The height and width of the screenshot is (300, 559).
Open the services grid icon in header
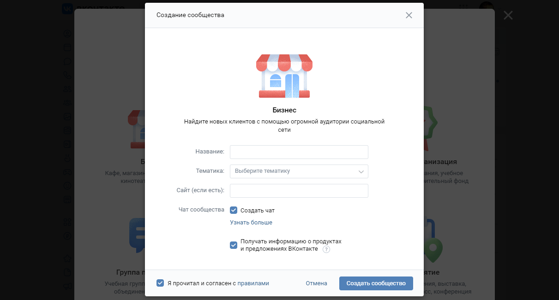tap(464, 8)
